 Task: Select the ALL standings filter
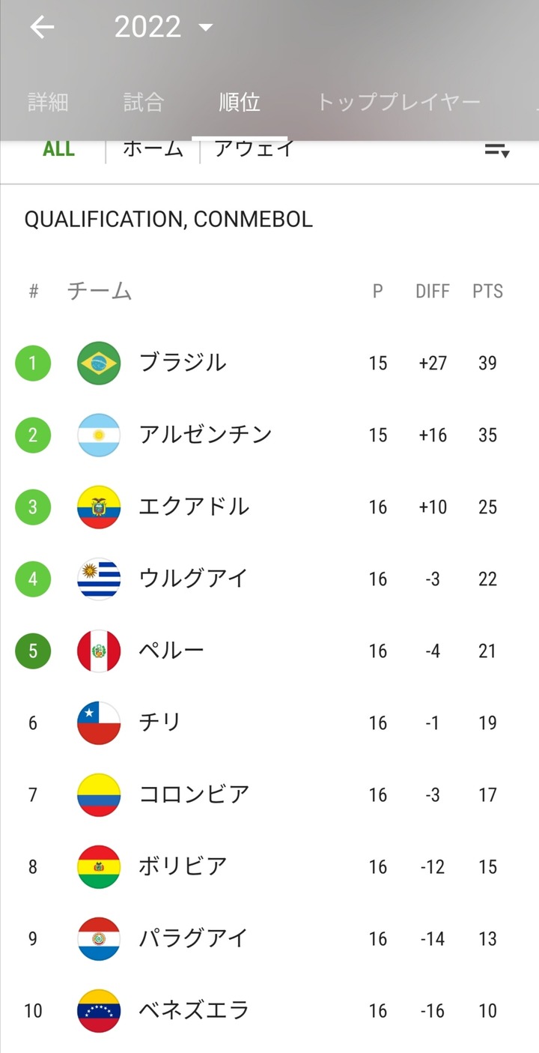pyautogui.click(x=58, y=148)
